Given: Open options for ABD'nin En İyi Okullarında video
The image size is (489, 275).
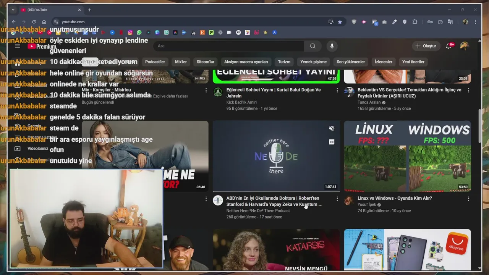Looking at the screenshot, I should click(x=337, y=199).
